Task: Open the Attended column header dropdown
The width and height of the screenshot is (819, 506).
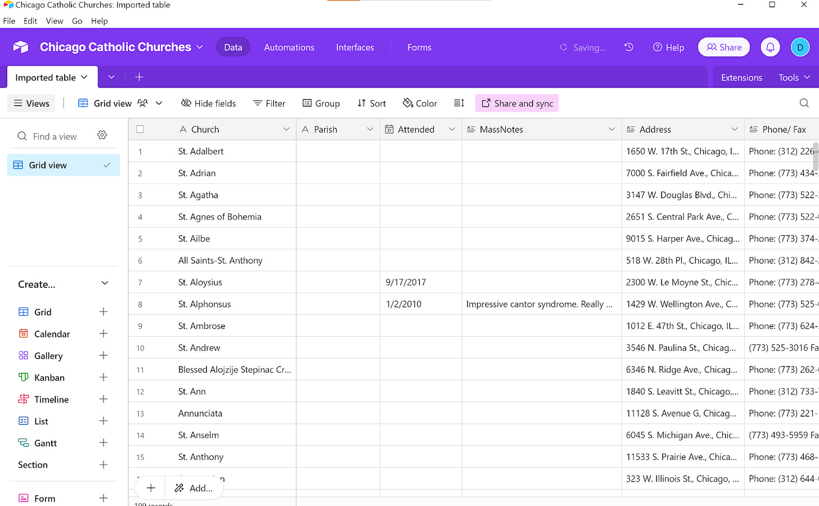Action: point(452,129)
